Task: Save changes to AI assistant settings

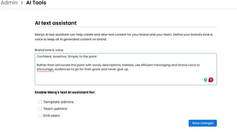Action: point(203,123)
